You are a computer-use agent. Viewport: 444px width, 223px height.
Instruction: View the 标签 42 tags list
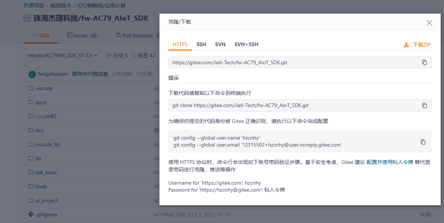[143, 55]
